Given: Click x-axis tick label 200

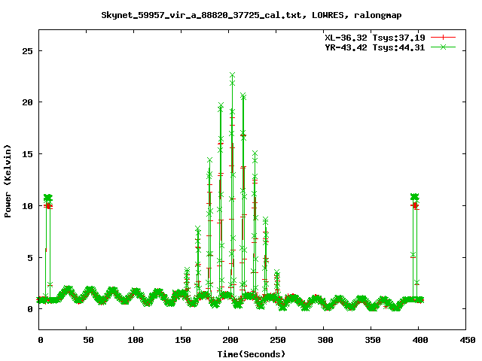Looking at the screenshot, I should [x=230, y=340].
